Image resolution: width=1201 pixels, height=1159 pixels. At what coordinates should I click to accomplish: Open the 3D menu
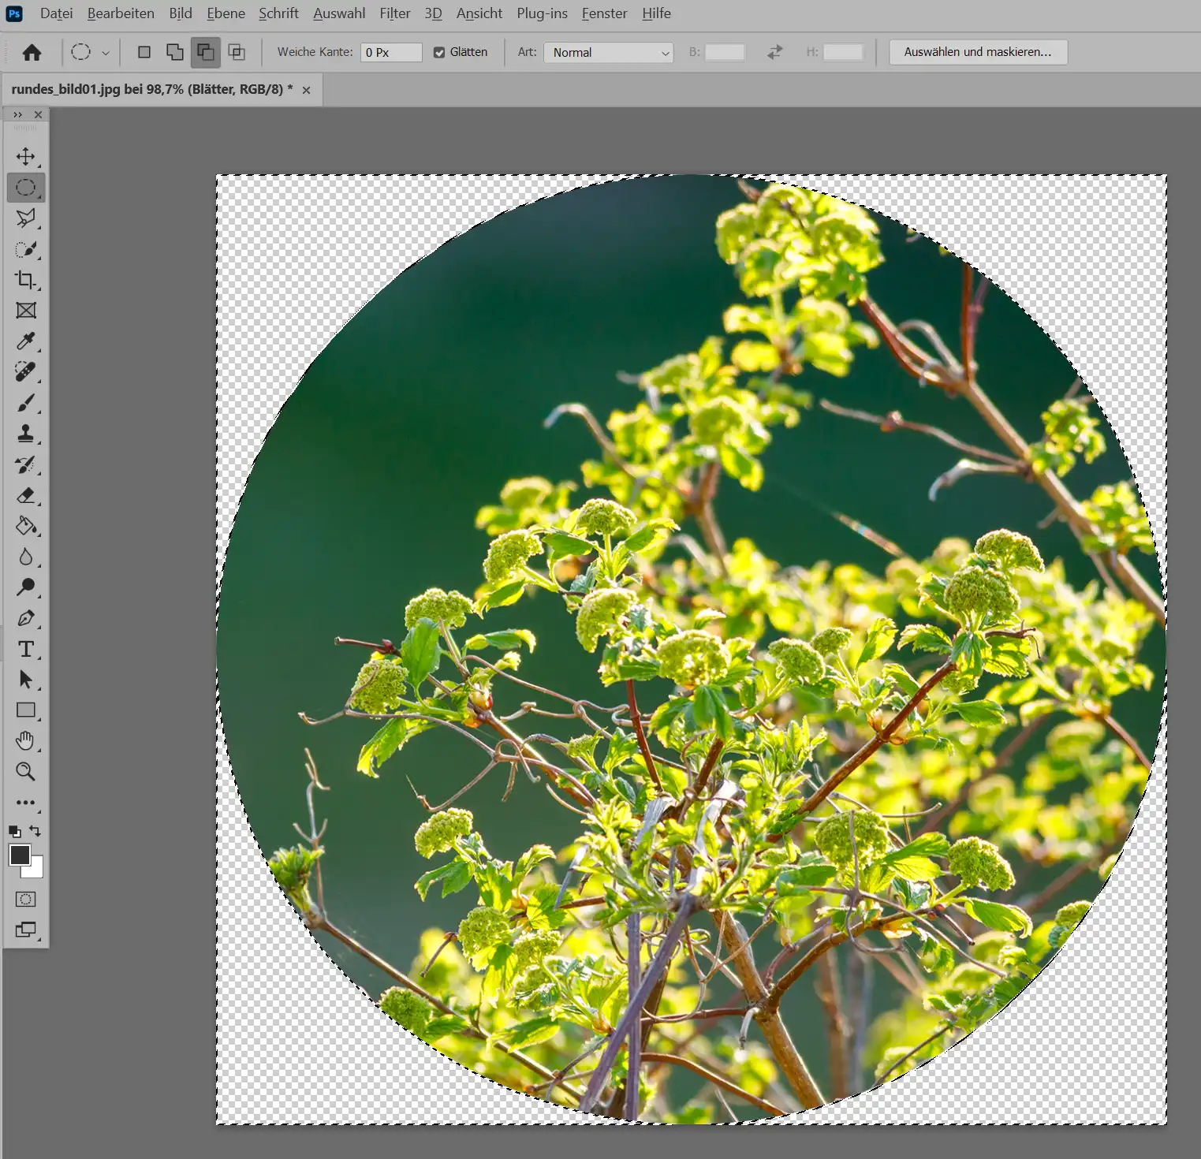(433, 13)
